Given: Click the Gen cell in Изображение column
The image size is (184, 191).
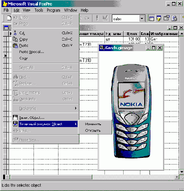Looking at the screenshot, I should (x=165, y=39).
